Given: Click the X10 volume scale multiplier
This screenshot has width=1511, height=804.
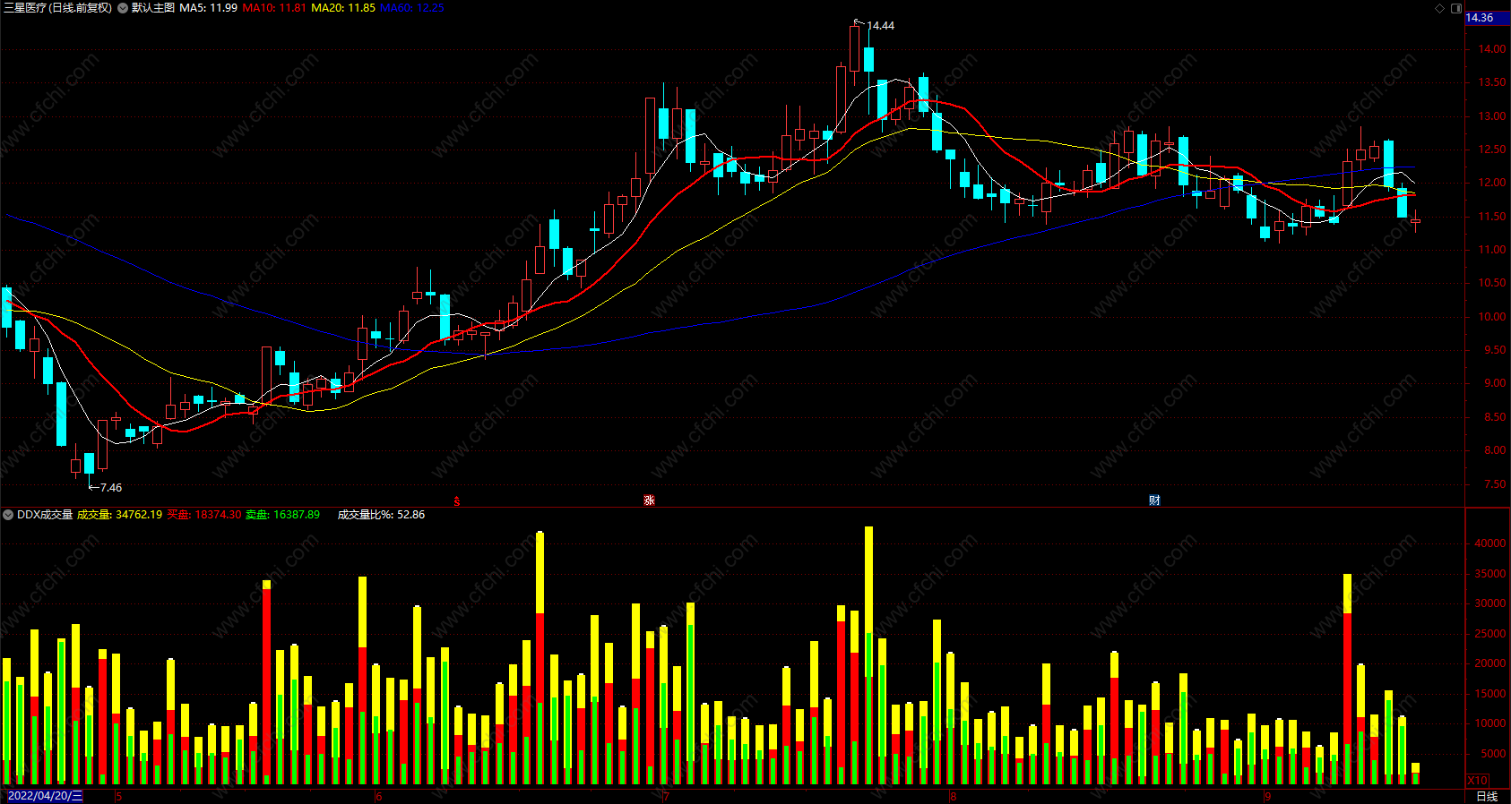Looking at the screenshot, I should point(1477,781).
